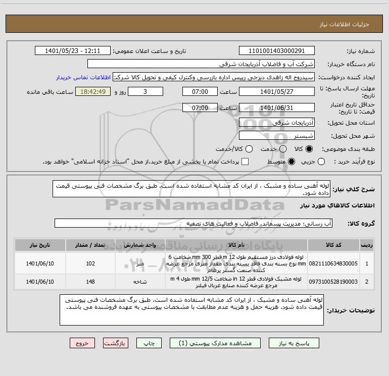Click row 2 perforated pipe description
The height and width of the screenshot is (376, 389).
[236, 282]
